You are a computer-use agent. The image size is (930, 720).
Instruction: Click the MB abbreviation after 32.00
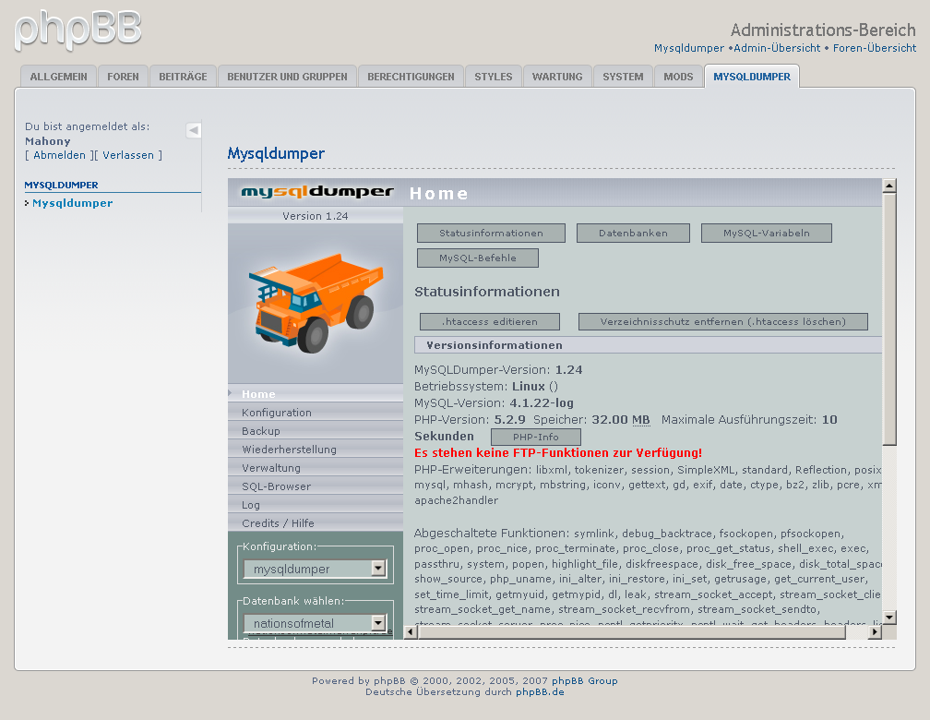tap(640, 420)
